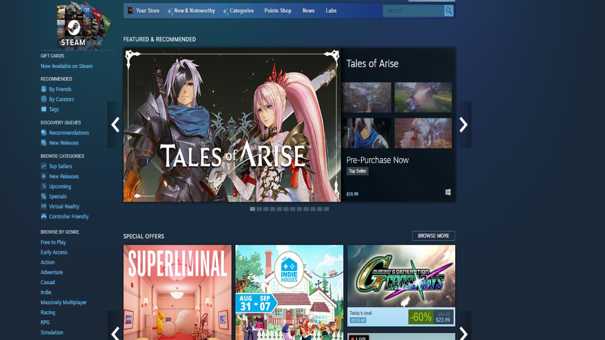Screen dimensions: 605x340
Task: Click the Controller Friendly gamepad icon
Action: coord(44,216)
